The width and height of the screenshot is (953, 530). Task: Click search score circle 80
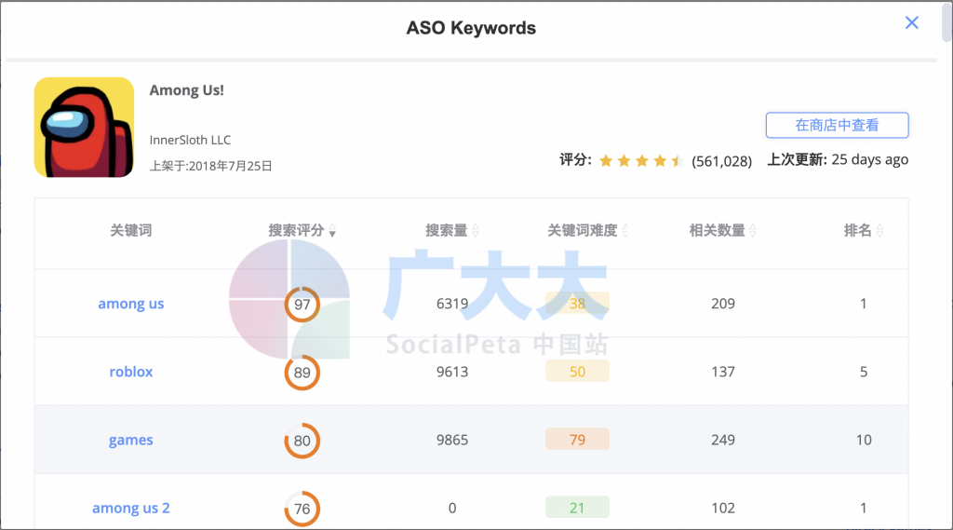point(302,441)
